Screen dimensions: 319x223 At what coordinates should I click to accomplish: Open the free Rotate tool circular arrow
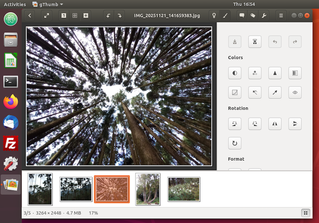coord(235,143)
